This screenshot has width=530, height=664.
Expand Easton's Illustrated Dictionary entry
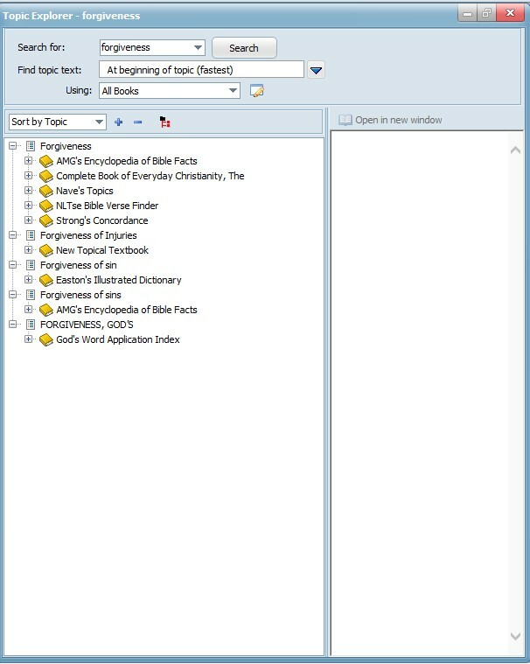pos(28,279)
